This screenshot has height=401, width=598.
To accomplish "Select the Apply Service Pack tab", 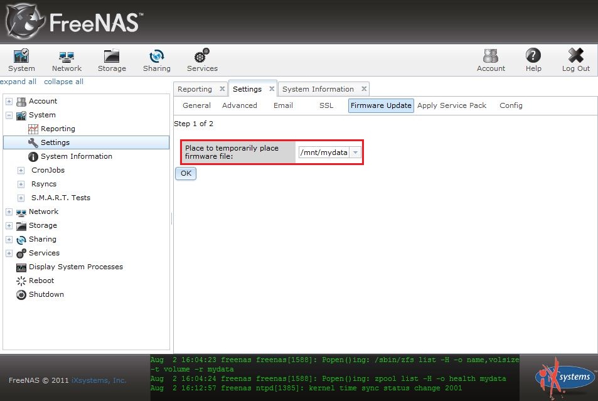I will (452, 105).
